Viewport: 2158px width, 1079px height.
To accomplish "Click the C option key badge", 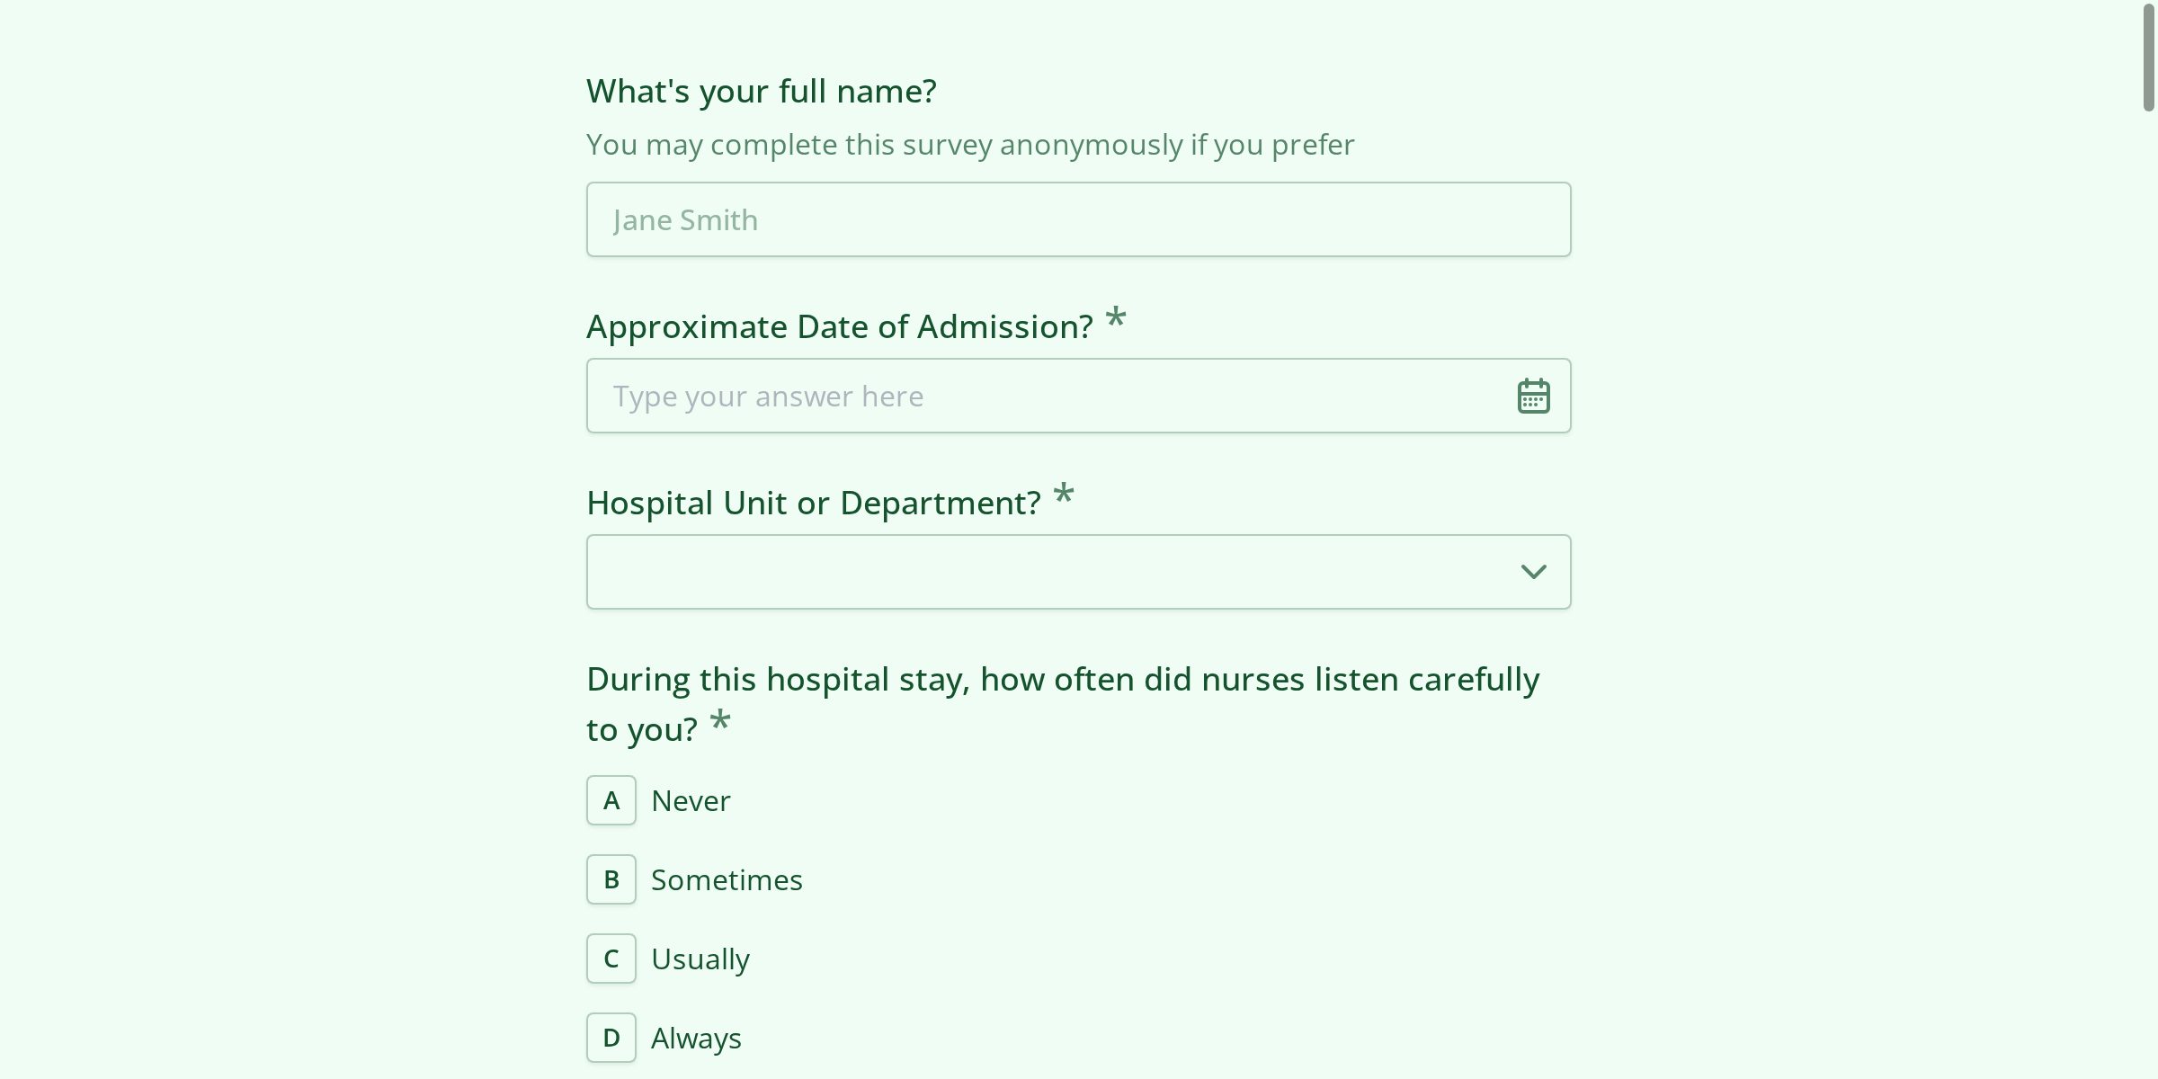I will coord(611,959).
